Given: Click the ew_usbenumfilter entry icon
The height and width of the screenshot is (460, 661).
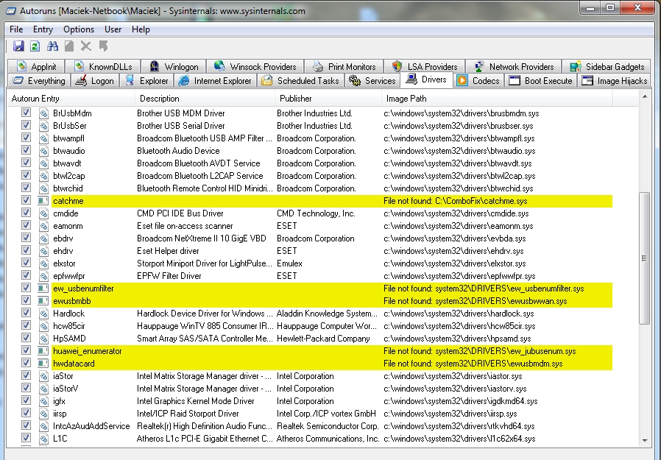Looking at the screenshot, I should [43, 289].
